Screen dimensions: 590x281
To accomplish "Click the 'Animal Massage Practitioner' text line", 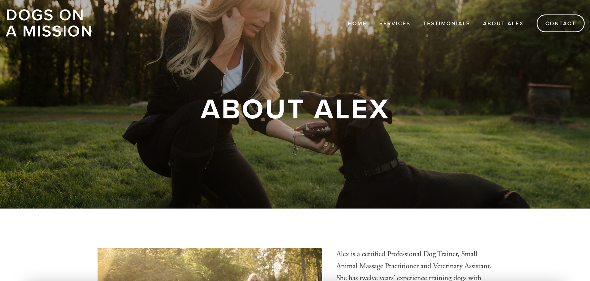I will pos(414,266).
